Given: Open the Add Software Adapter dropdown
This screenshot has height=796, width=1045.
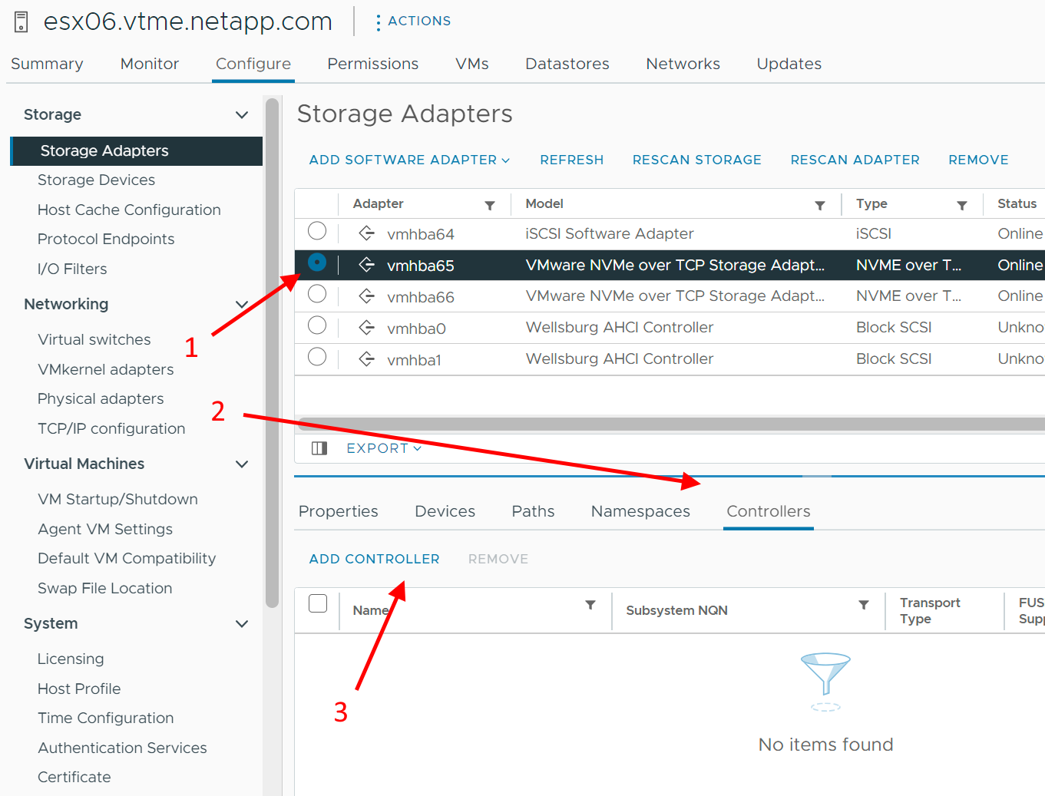Looking at the screenshot, I should tap(409, 160).
